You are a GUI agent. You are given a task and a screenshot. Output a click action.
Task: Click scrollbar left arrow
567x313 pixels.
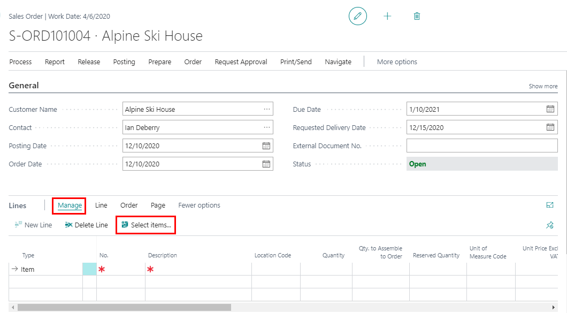[x=13, y=307]
